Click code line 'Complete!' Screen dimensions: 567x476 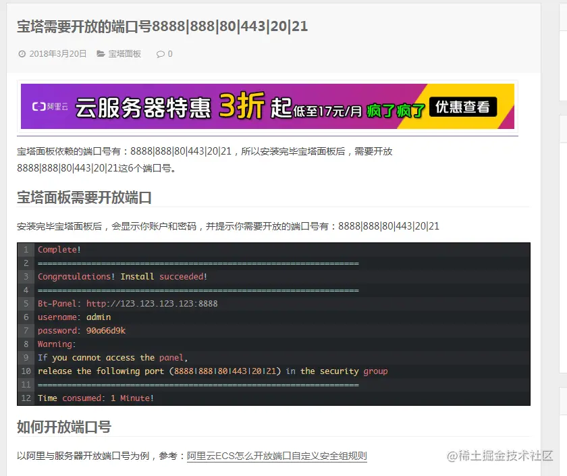pyautogui.click(x=59, y=250)
